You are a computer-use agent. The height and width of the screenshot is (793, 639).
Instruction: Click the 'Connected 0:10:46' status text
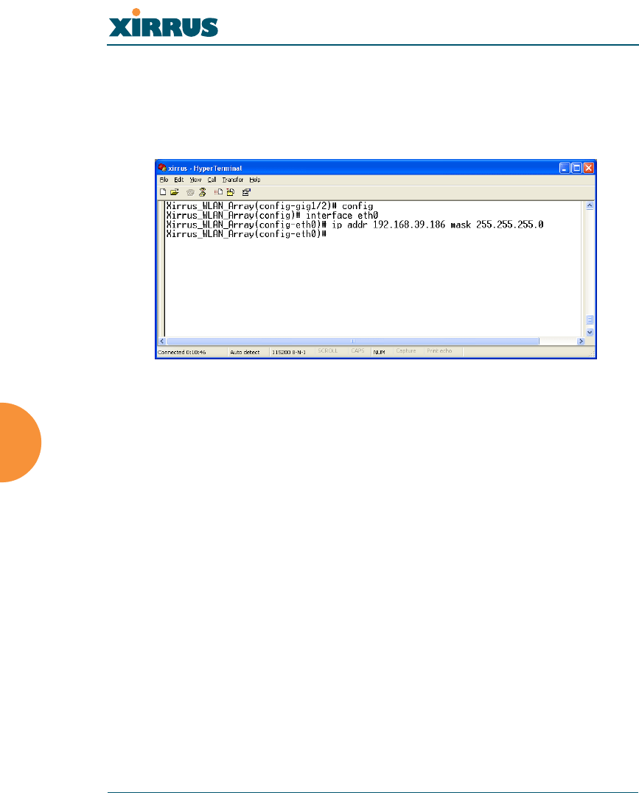click(182, 353)
